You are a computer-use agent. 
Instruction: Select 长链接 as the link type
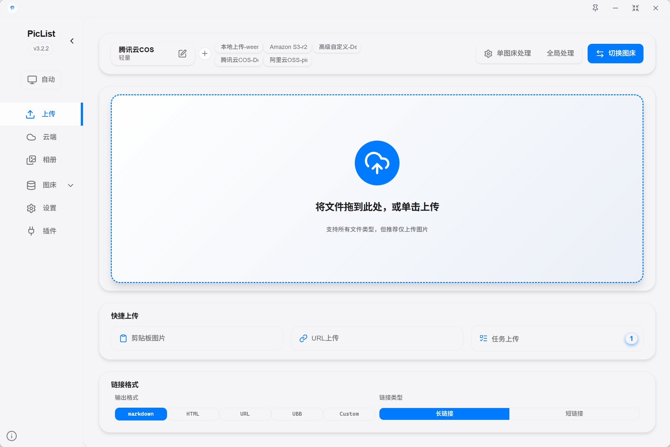(444, 413)
